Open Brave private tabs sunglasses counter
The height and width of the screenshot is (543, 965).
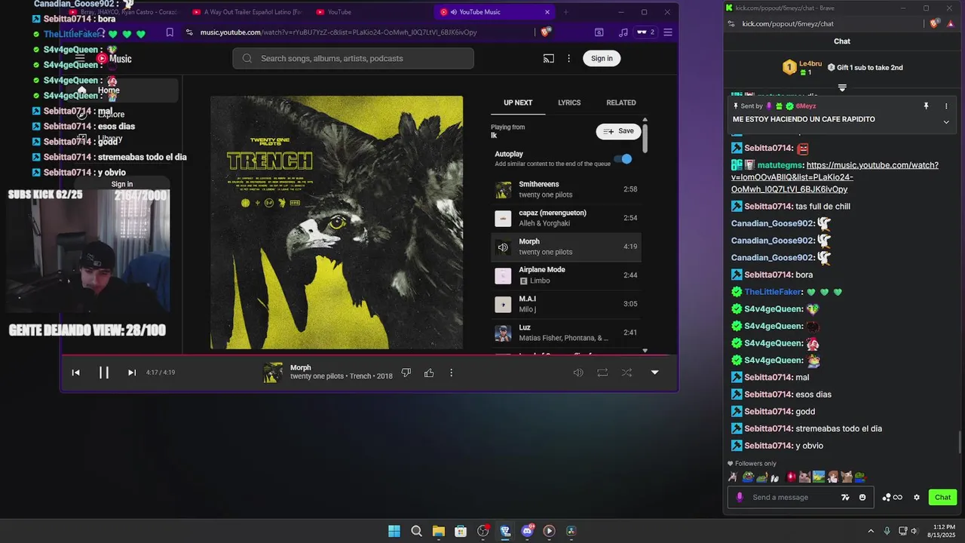(x=645, y=32)
